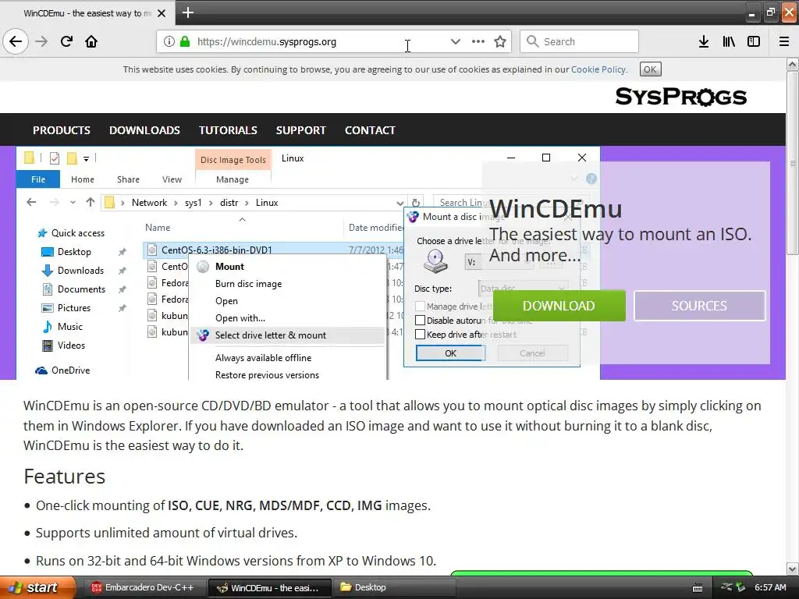Image resolution: width=799 pixels, height=599 pixels.
Task: Click the green DOWNLOAD button
Action: pyautogui.click(x=559, y=306)
